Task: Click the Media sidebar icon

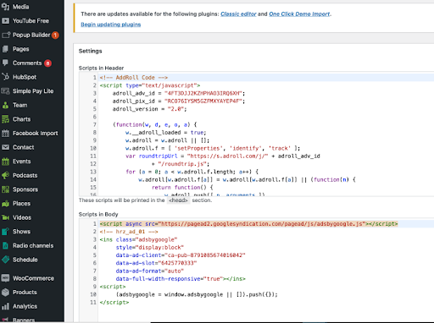Action: pos(5,7)
